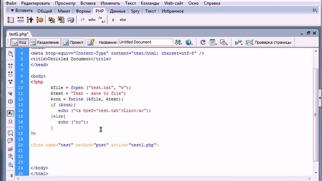Click Название title input field
This screenshot has height=181, width=322.
coord(145,42)
